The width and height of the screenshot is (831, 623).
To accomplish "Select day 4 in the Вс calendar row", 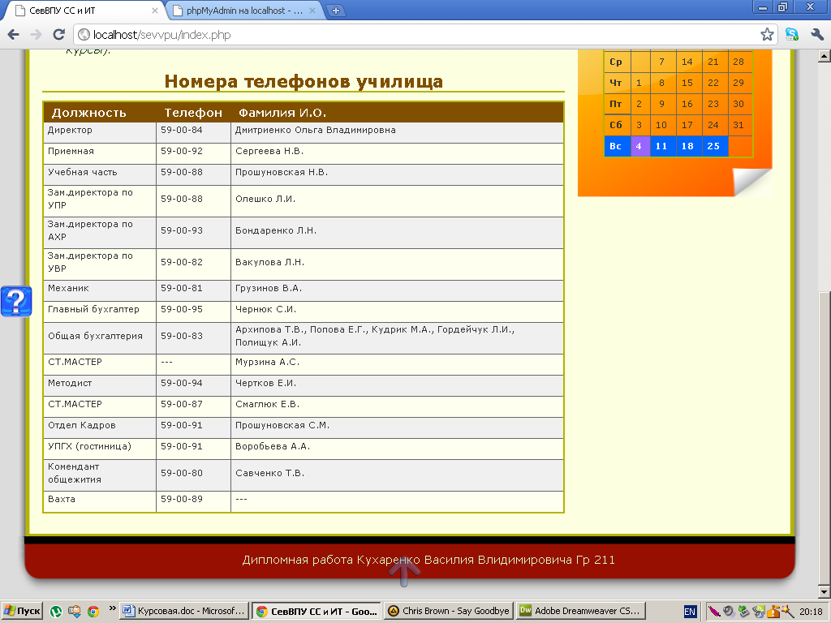I will [639, 146].
